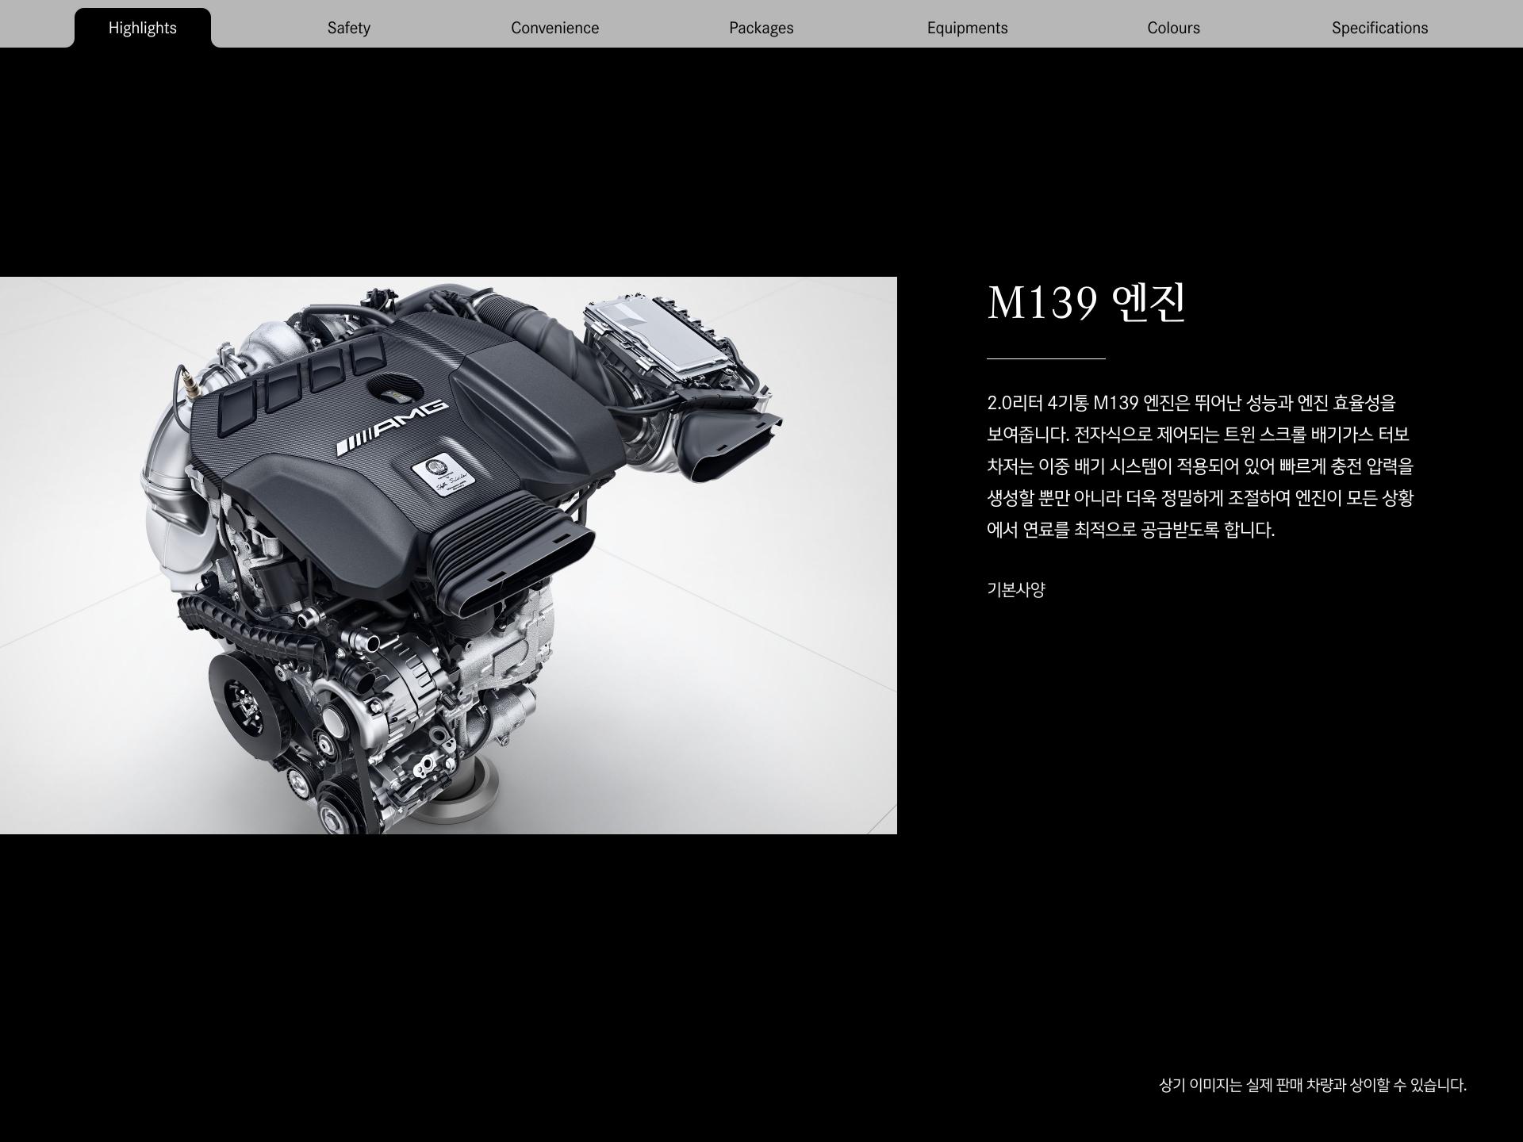Viewport: 1523px width, 1142px height.
Task: Go to the Packages tab
Action: (x=761, y=28)
